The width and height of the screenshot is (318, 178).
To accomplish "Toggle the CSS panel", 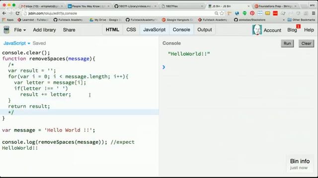I will (x=131, y=30).
